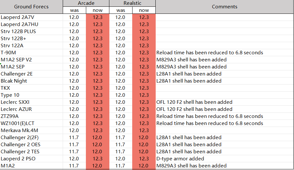This screenshot has width=294, height=170.
Task: Select the Strv 122B PLUS cell
Action: [31, 31]
